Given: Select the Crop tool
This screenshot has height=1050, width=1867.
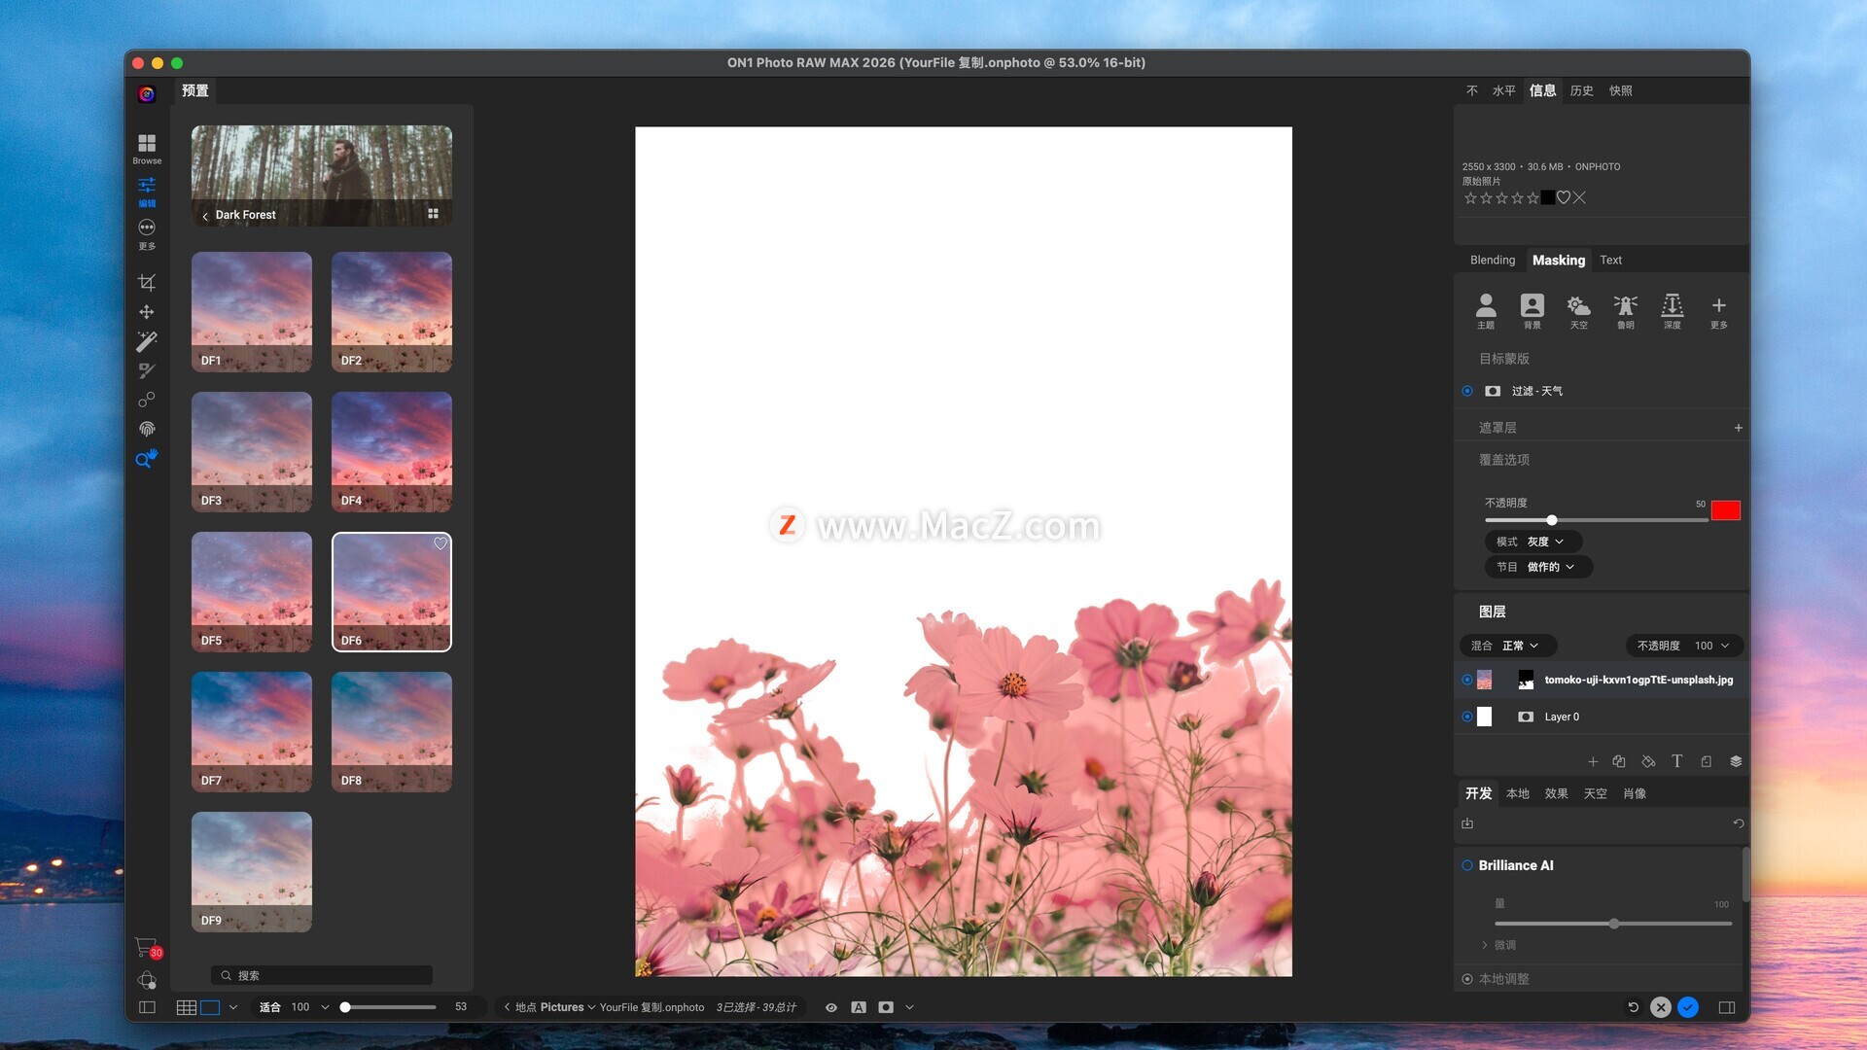Looking at the screenshot, I should 147,283.
